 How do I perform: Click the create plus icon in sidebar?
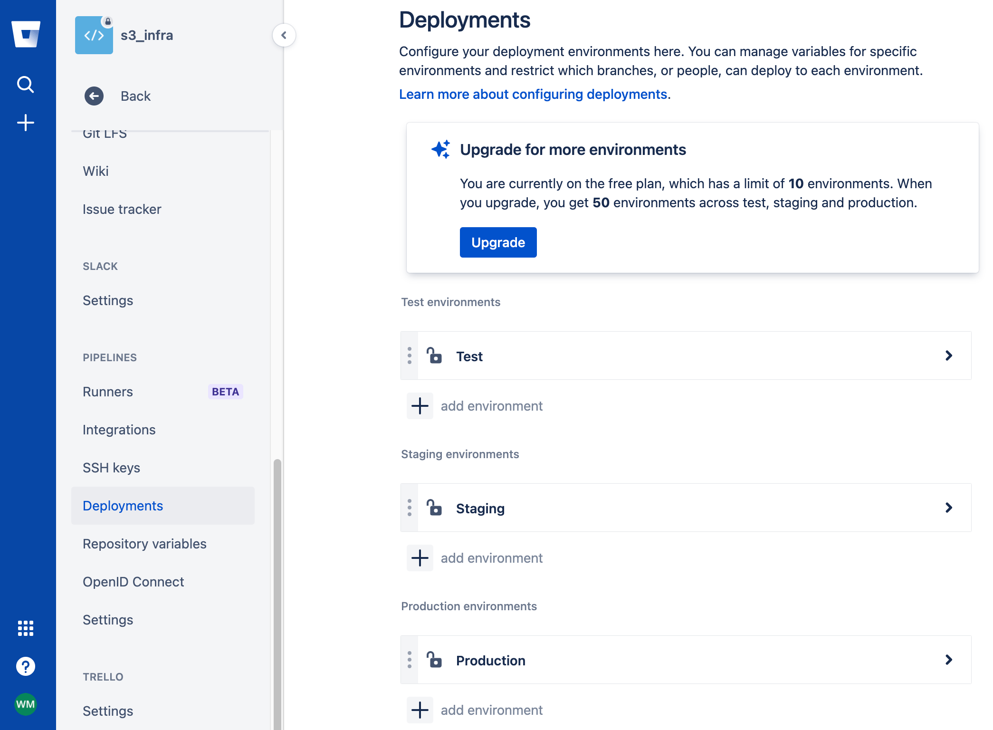(26, 122)
